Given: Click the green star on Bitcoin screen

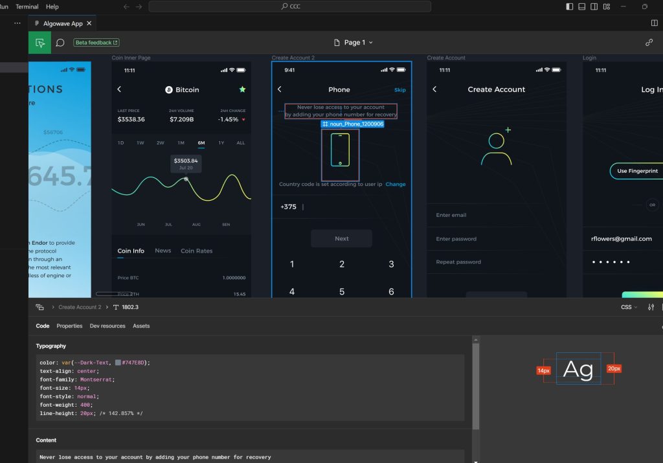Looking at the screenshot, I should (x=242, y=89).
